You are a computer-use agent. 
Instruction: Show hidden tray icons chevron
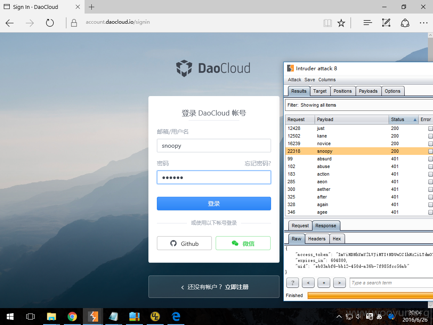tap(339, 317)
